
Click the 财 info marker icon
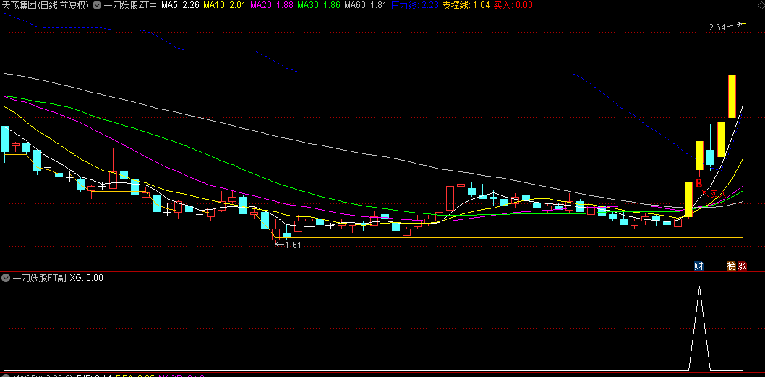(x=698, y=266)
